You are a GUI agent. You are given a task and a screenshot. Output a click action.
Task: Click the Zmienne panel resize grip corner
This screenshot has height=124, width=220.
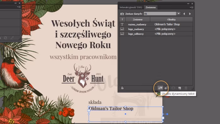pos(192,89)
